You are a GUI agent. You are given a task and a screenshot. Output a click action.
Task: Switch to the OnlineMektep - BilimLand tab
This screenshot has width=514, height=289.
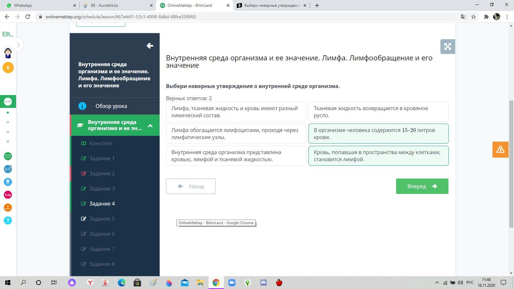point(195,5)
